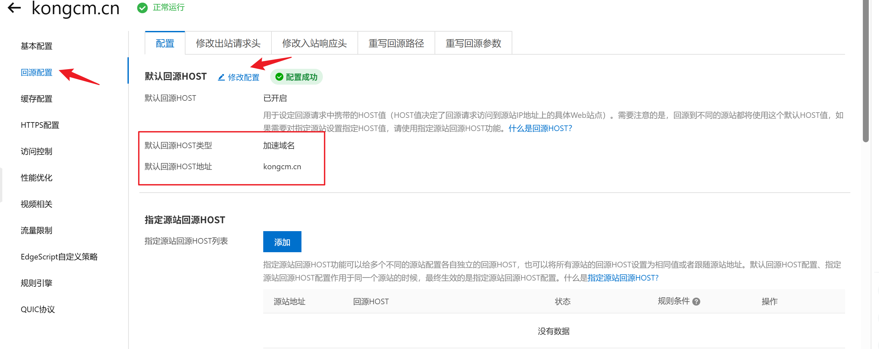Click the 配置成功 green checkmark badge
Image resolution: width=879 pixels, height=349 pixels.
pyautogui.click(x=296, y=77)
